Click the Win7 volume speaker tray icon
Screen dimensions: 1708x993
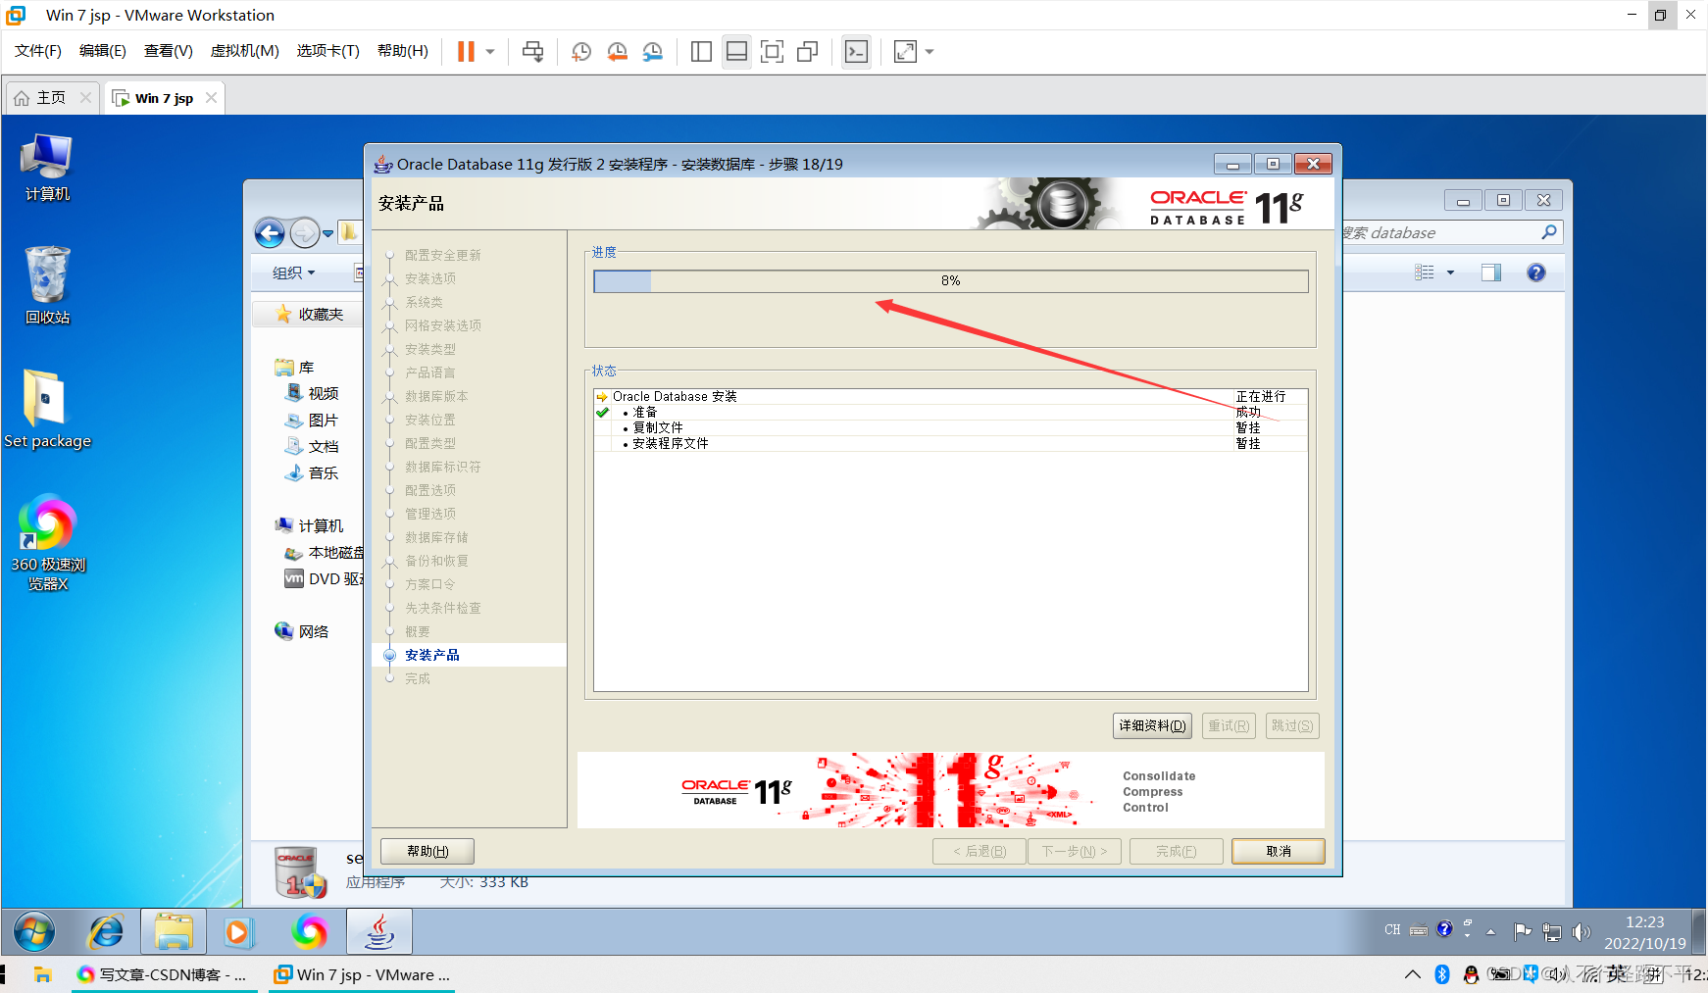click(1581, 931)
